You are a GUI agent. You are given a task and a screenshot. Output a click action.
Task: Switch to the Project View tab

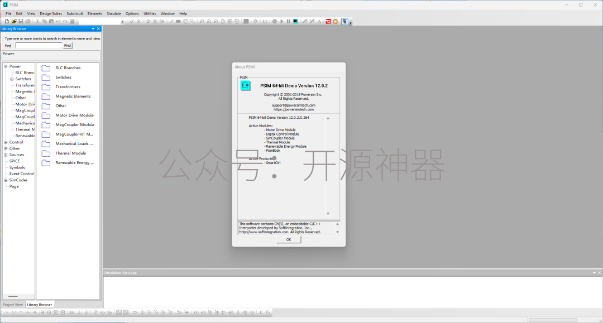pyautogui.click(x=13, y=305)
